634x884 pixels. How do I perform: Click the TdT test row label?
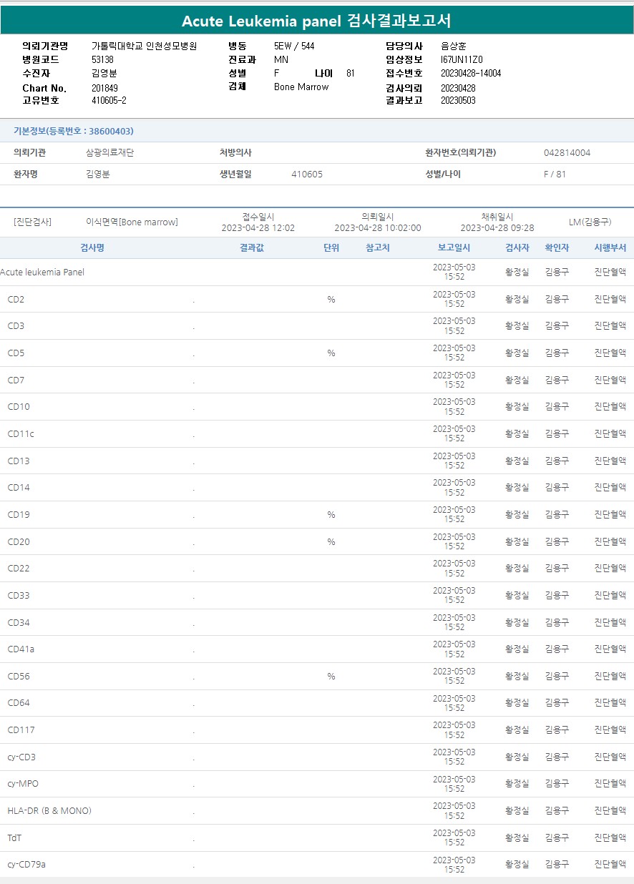coord(14,838)
